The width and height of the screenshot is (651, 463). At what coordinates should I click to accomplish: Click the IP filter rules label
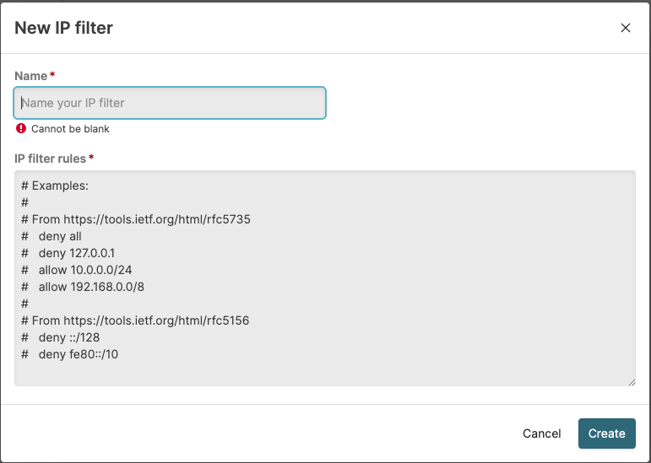(x=50, y=159)
